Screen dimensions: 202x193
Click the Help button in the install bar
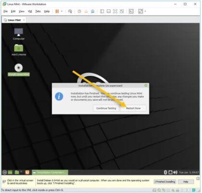point(186,181)
